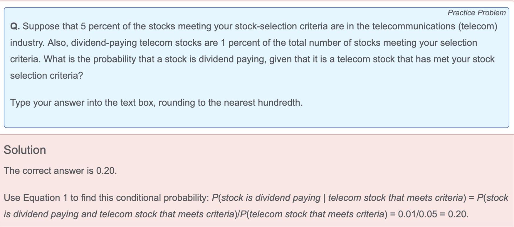Image resolution: width=514 pixels, height=227 pixels.
Task: Click the italic 'P(stock is dividend paying' expression
Action: point(266,198)
